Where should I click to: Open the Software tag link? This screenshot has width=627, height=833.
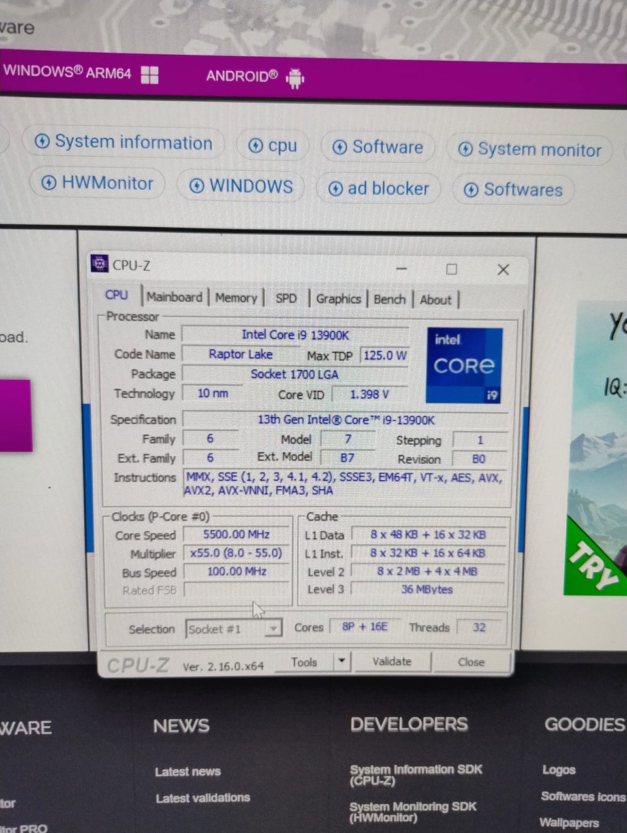(x=378, y=147)
